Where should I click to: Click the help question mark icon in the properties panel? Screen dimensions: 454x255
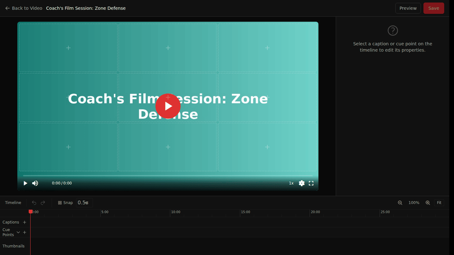[393, 31]
